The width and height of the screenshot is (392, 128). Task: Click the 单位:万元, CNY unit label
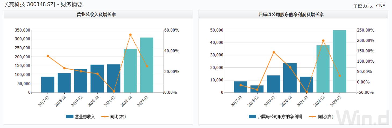(369, 6)
